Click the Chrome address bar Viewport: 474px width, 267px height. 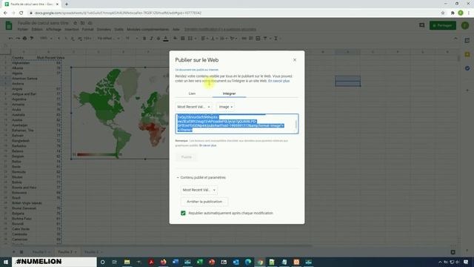[x=236, y=13]
